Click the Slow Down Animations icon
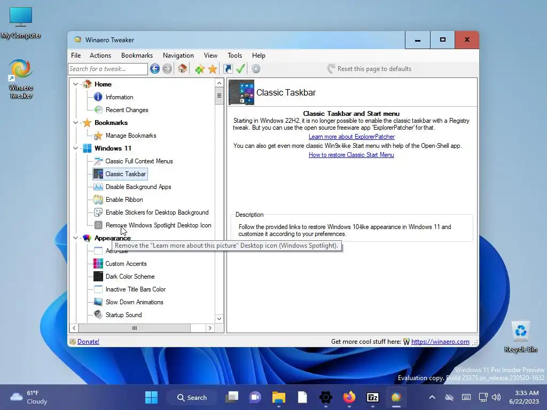 coord(98,302)
